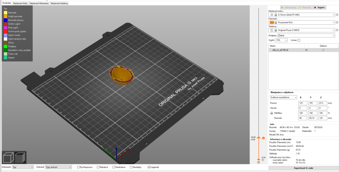Click the upper layer slider thumb at 18.65
Viewport: 339px width, 172px height.
258,137
